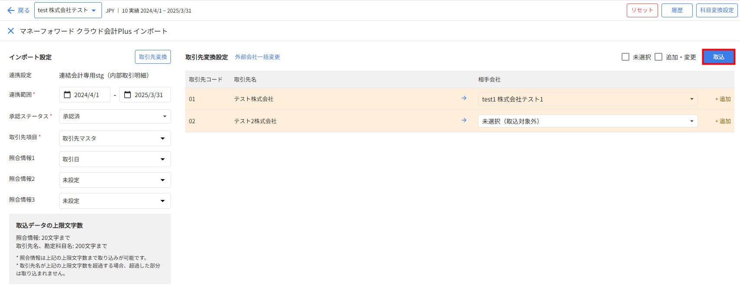Click the 取引先名 column header
740x291 pixels.
click(x=245, y=79)
